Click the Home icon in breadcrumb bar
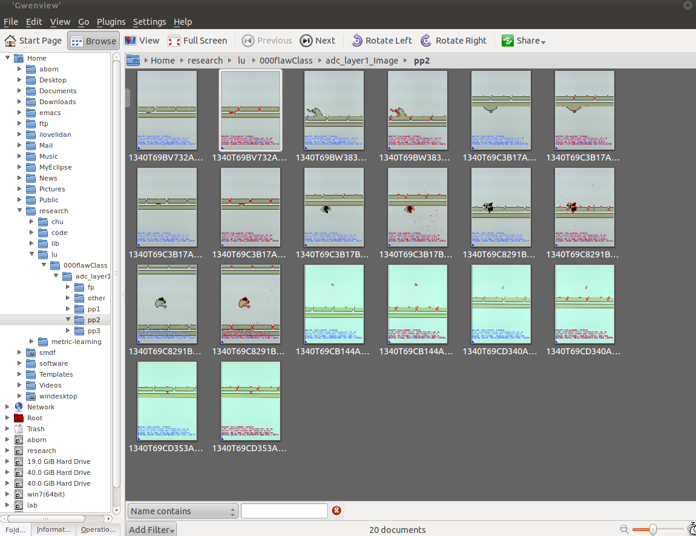 [133, 61]
